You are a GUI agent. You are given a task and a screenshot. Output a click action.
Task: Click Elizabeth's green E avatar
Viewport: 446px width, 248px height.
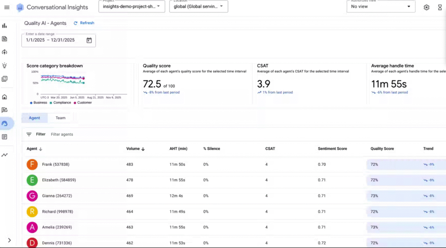[32, 180]
